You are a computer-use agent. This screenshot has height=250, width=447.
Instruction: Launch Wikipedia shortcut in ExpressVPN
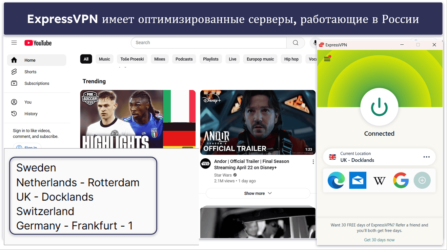pyautogui.click(x=379, y=181)
